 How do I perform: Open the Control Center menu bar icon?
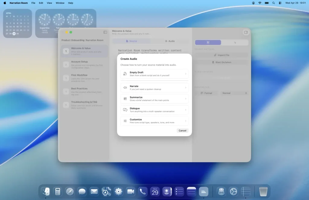click(280, 3)
